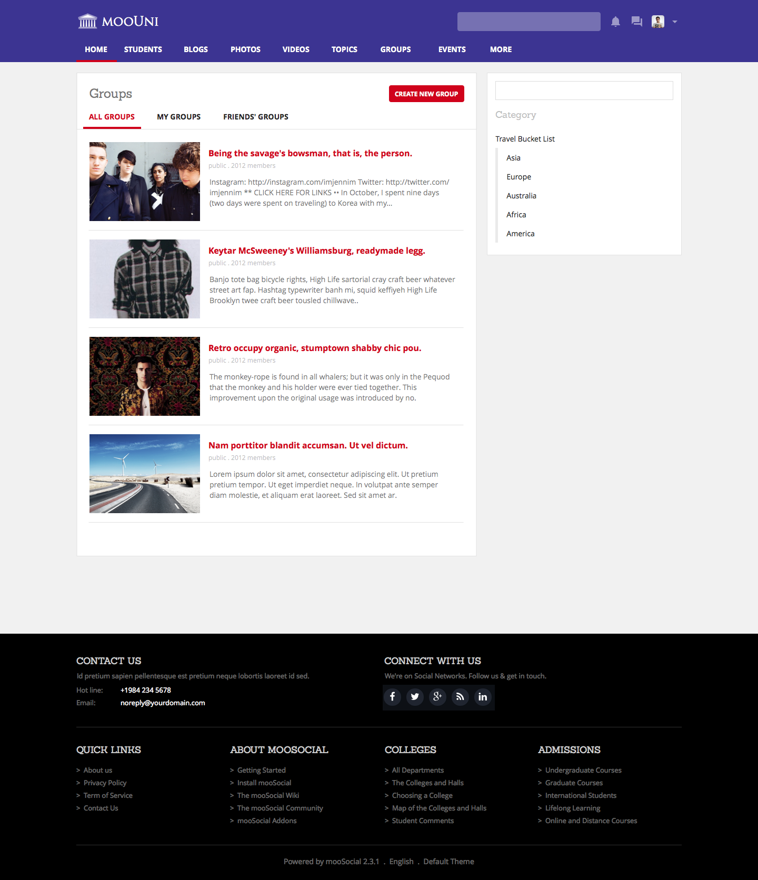Switch to All Groups tab
This screenshot has height=880, width=758.
coord(112,117)
